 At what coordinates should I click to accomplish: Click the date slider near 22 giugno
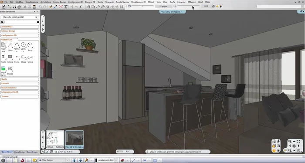(x=142, y=6)
